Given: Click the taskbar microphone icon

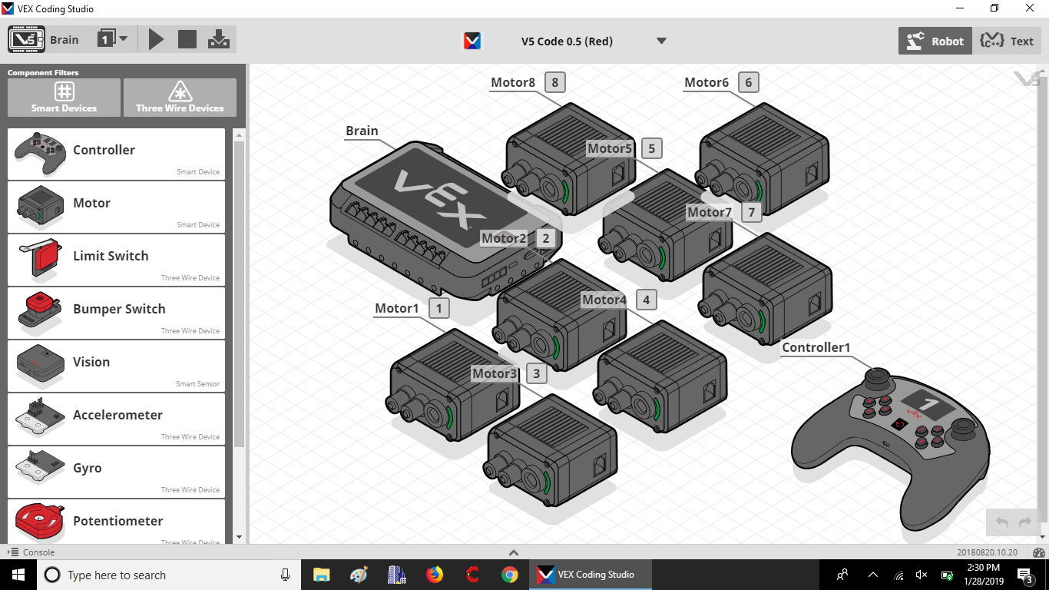Looking at the screenshot, I should [x=285, y=575].
